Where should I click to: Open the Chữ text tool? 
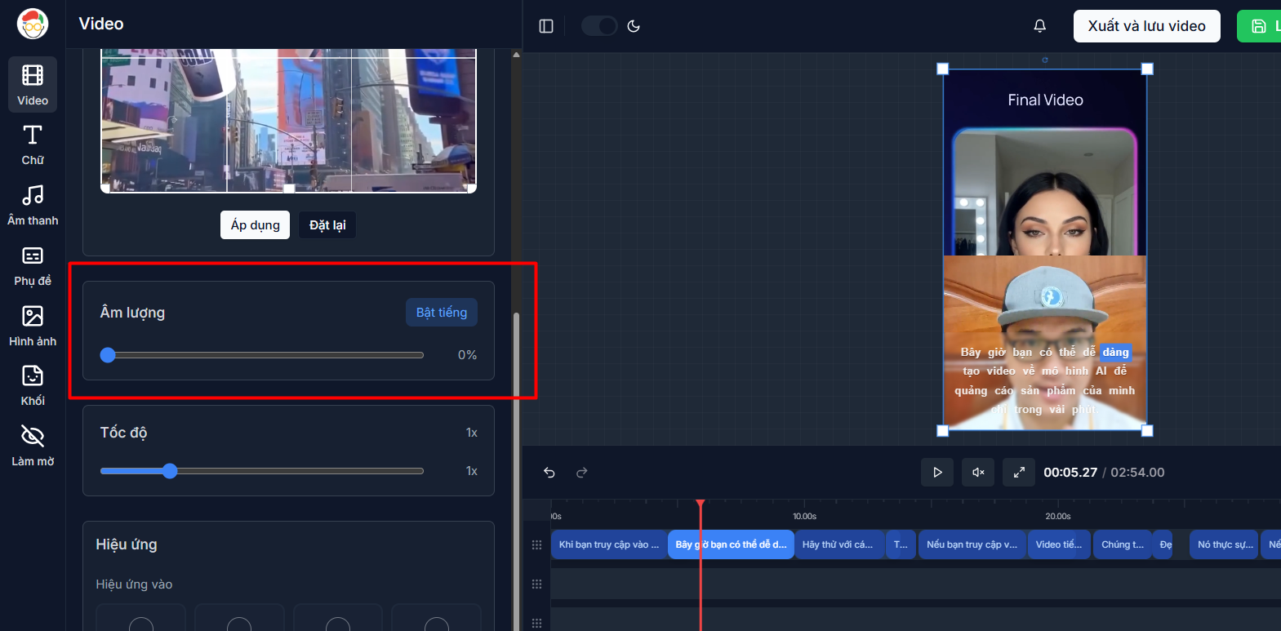[x=33, y=144]
